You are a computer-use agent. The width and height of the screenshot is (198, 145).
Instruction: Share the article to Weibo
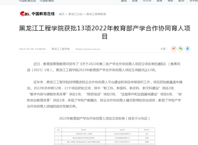pos(174,49)
